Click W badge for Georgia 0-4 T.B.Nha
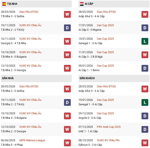 pos(67,41)
